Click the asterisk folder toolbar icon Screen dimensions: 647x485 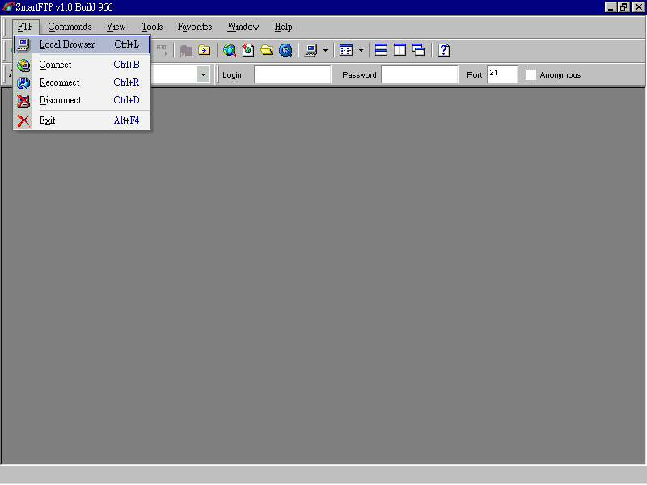pyautogui.click(x=205, y=51)
